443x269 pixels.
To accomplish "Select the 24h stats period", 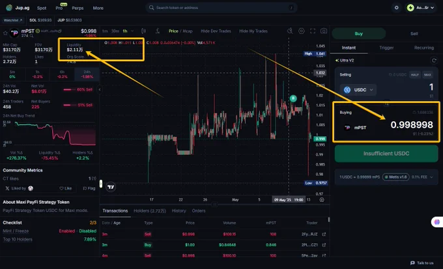I will (87, 74).
